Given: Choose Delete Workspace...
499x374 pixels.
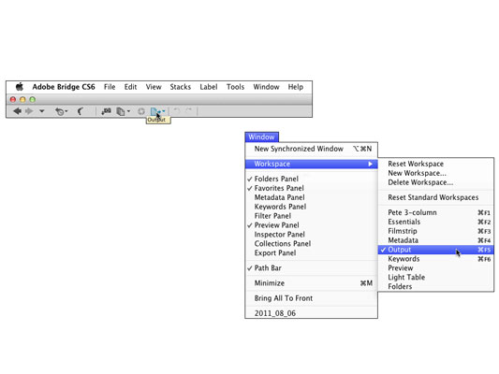Looking at the screenshot, I should coord(436,182).
